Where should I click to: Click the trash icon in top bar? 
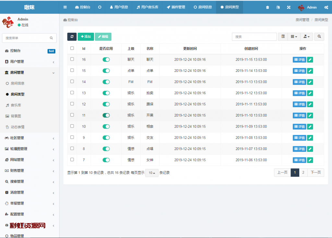point(267,7)
